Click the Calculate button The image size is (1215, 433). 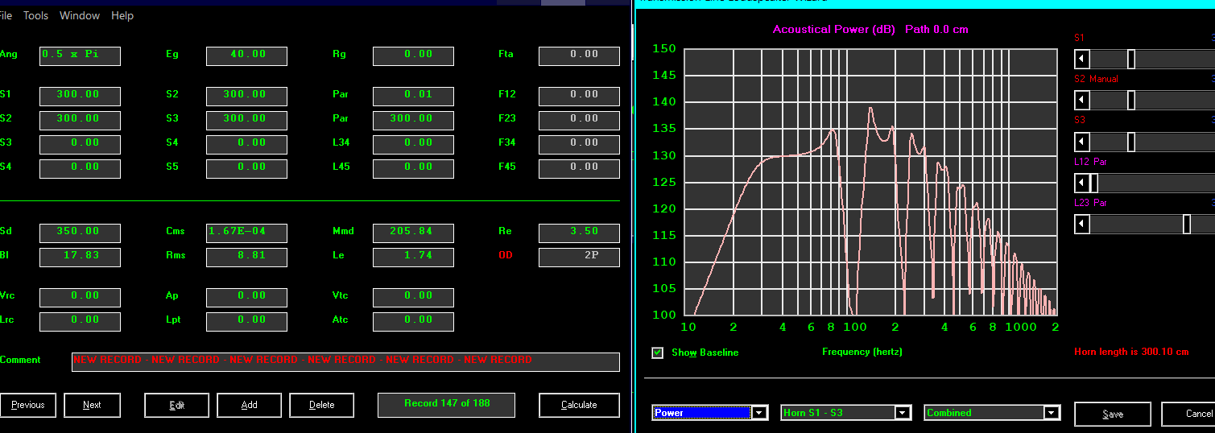(580, 405)
